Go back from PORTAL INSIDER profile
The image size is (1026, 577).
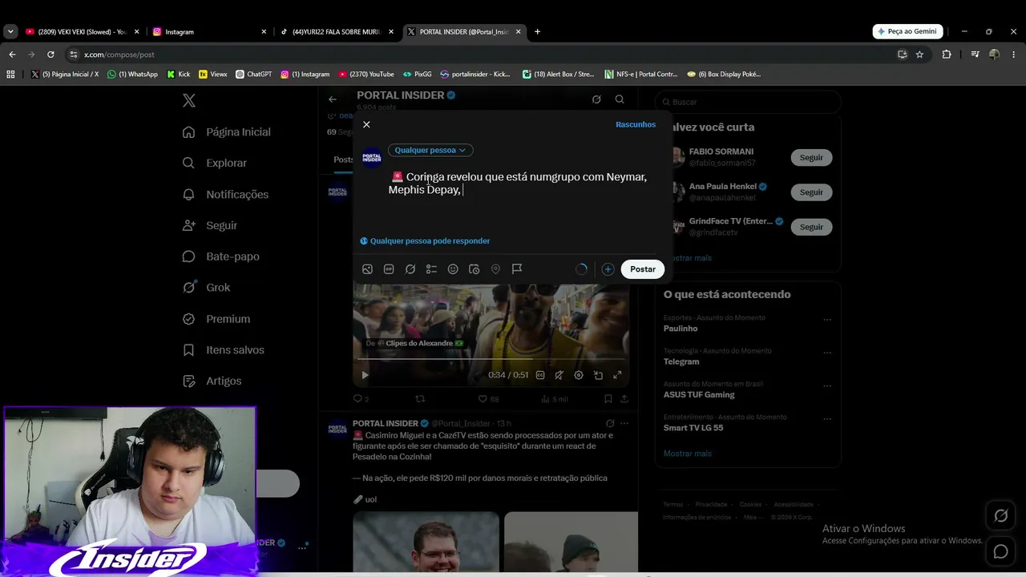333,99
